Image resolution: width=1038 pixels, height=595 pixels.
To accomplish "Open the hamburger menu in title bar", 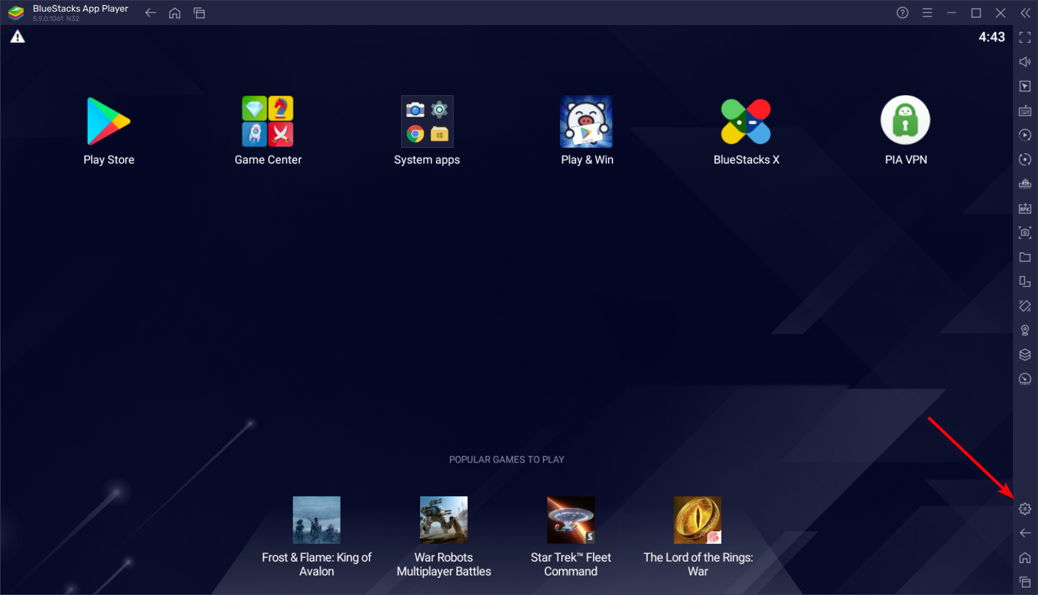I will [927, 13].
